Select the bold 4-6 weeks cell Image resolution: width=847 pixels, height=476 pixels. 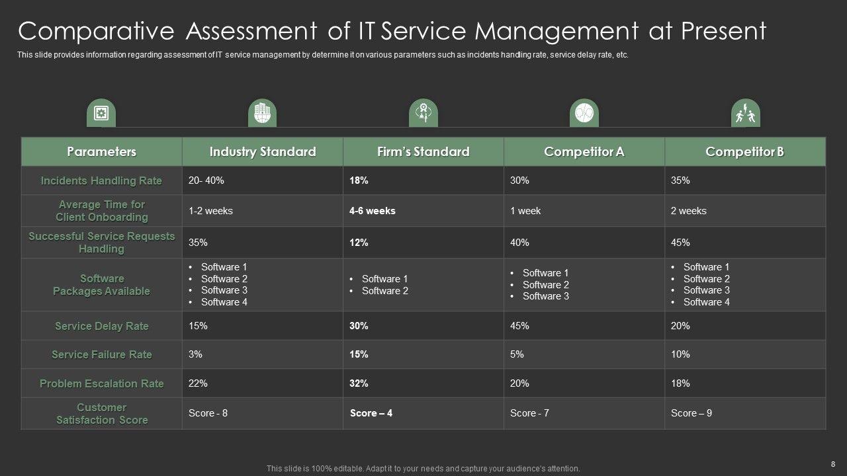click(373, 211)
